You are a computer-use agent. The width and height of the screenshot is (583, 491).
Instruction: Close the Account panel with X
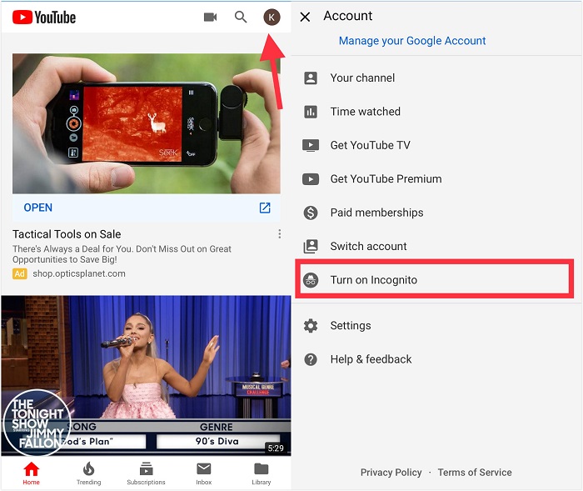(305, 17)
